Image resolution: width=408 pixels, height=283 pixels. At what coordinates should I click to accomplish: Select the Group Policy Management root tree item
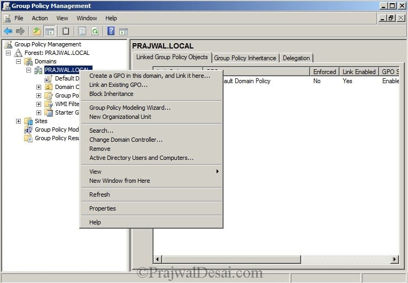point(48,44)
